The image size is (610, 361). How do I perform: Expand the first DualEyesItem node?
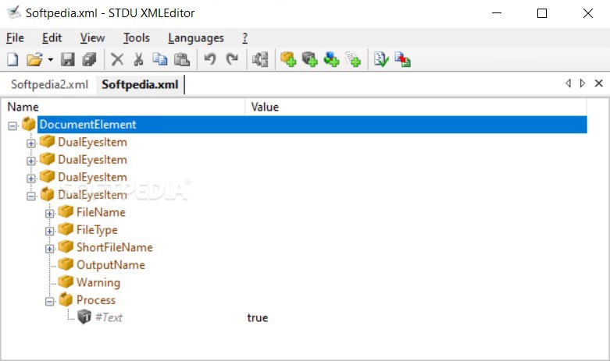tap(31, 143)
